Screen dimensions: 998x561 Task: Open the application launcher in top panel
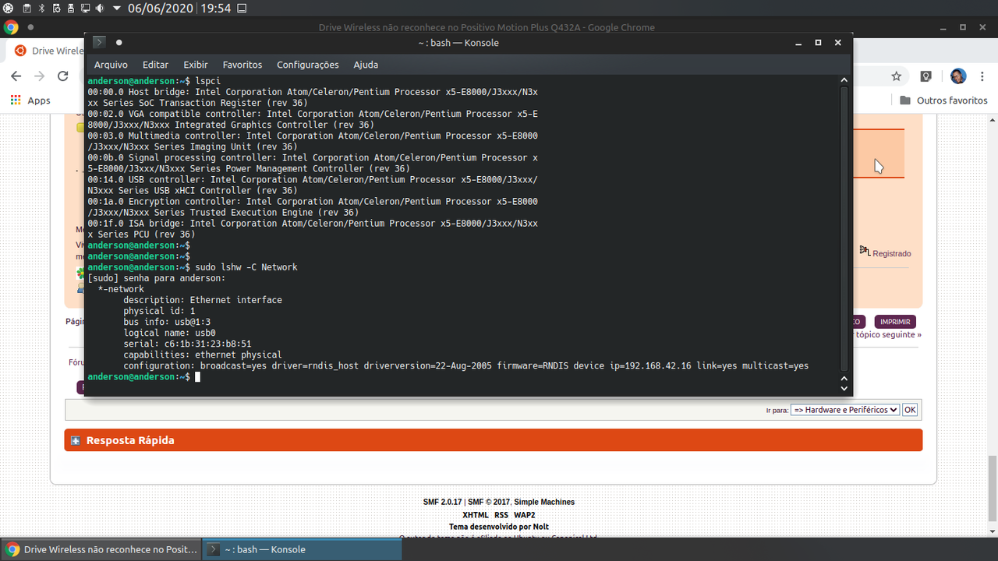pyautogui.click(x=9, y=9)
